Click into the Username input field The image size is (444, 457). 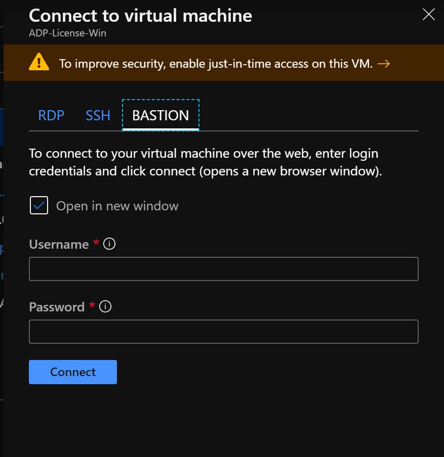point(223,268)
